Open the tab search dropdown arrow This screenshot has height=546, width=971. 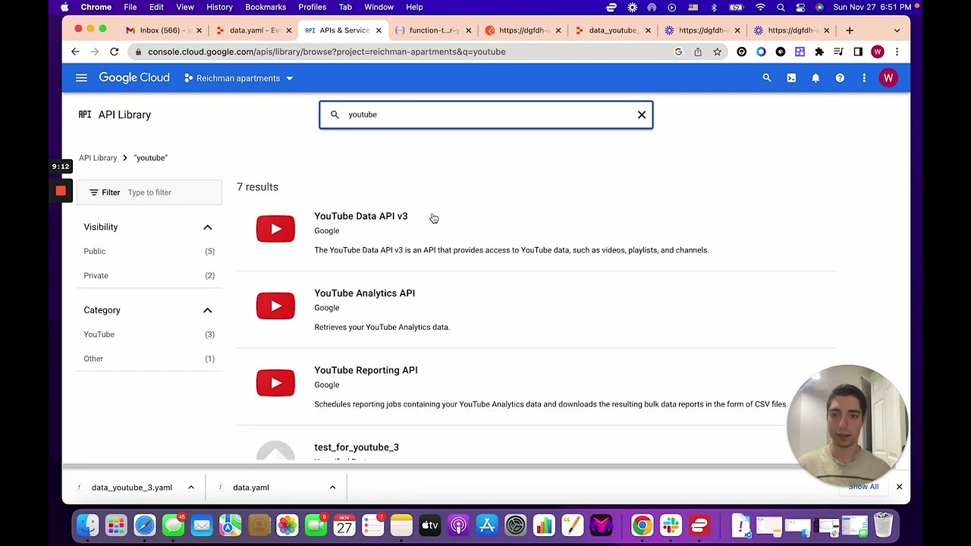coord(897,30)
